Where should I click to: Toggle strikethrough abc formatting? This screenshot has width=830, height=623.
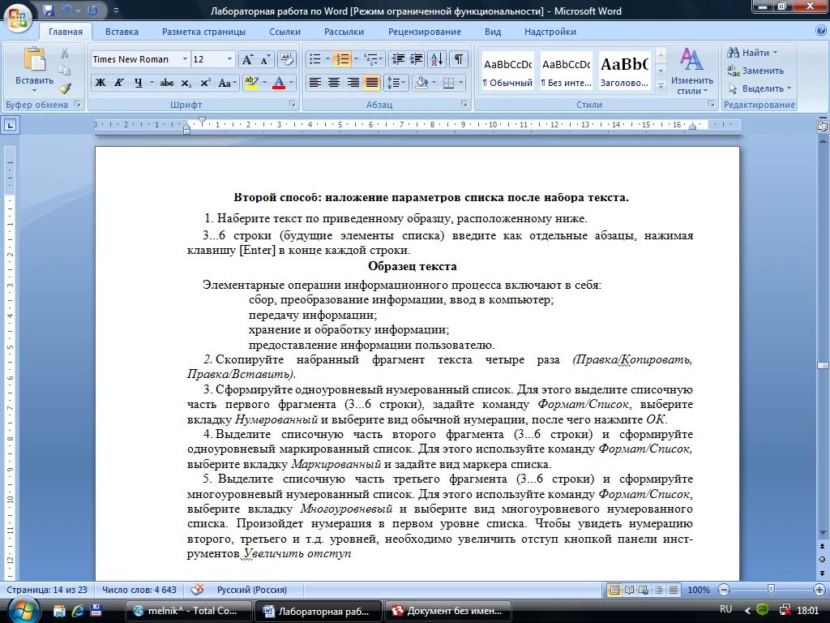pos(167,83)
